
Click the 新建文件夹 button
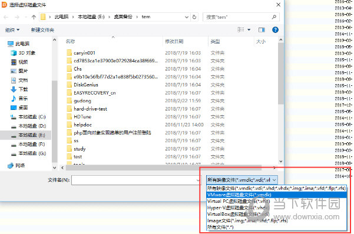click(x=42, y=30)
